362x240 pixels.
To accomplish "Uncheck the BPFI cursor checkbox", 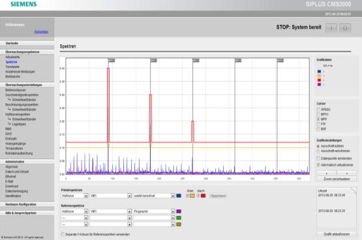I will click(318, 119).
